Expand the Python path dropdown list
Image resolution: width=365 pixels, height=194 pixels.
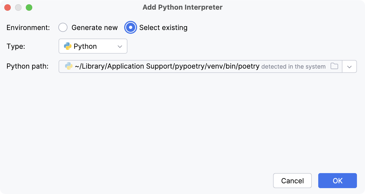[349, 66]
